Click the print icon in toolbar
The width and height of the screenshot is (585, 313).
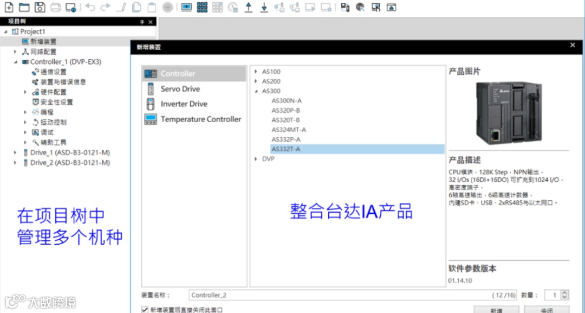pos(55,7)
